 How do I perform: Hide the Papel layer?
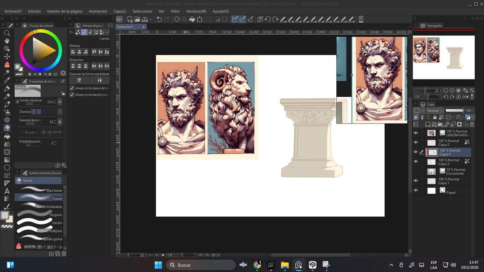[415, 190]
